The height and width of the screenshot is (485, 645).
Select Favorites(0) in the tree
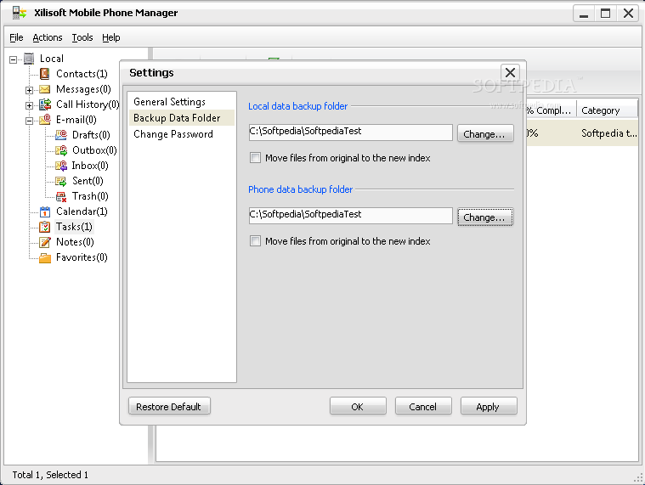(x=82, y=257)
